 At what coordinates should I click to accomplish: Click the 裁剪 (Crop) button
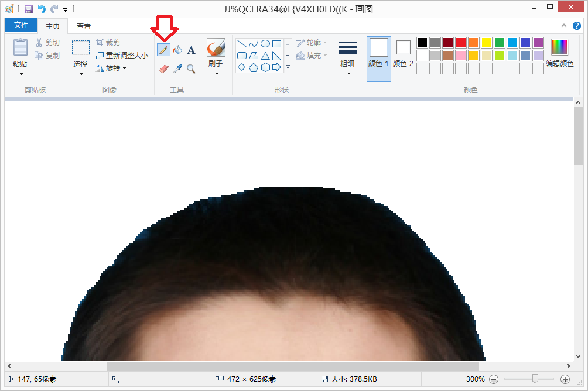(108, 43)
